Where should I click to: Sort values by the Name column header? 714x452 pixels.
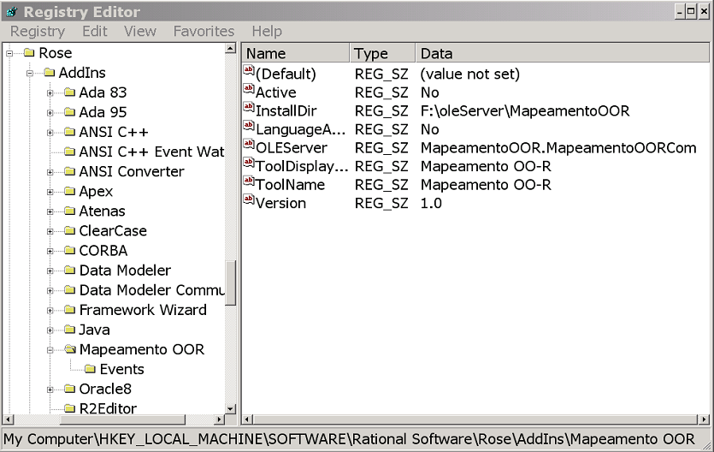click(x=296, y=53)
